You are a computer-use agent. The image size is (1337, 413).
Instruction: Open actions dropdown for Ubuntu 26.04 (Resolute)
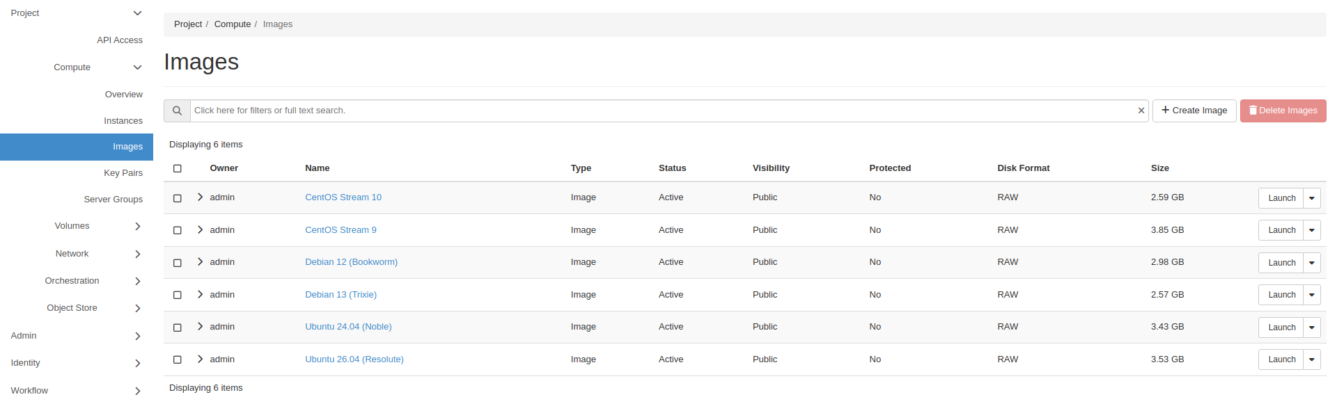tap(1312, 359)
